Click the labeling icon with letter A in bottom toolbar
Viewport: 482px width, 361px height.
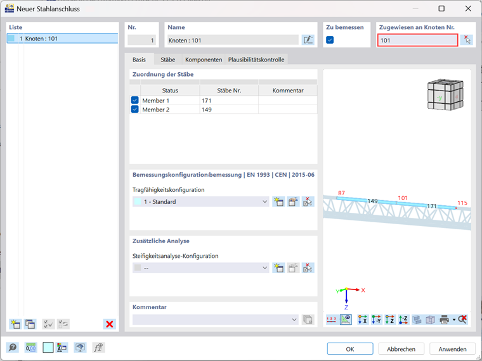coord(62,348)
